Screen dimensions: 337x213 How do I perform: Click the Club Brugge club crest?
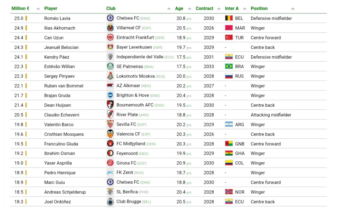(110, 202)
